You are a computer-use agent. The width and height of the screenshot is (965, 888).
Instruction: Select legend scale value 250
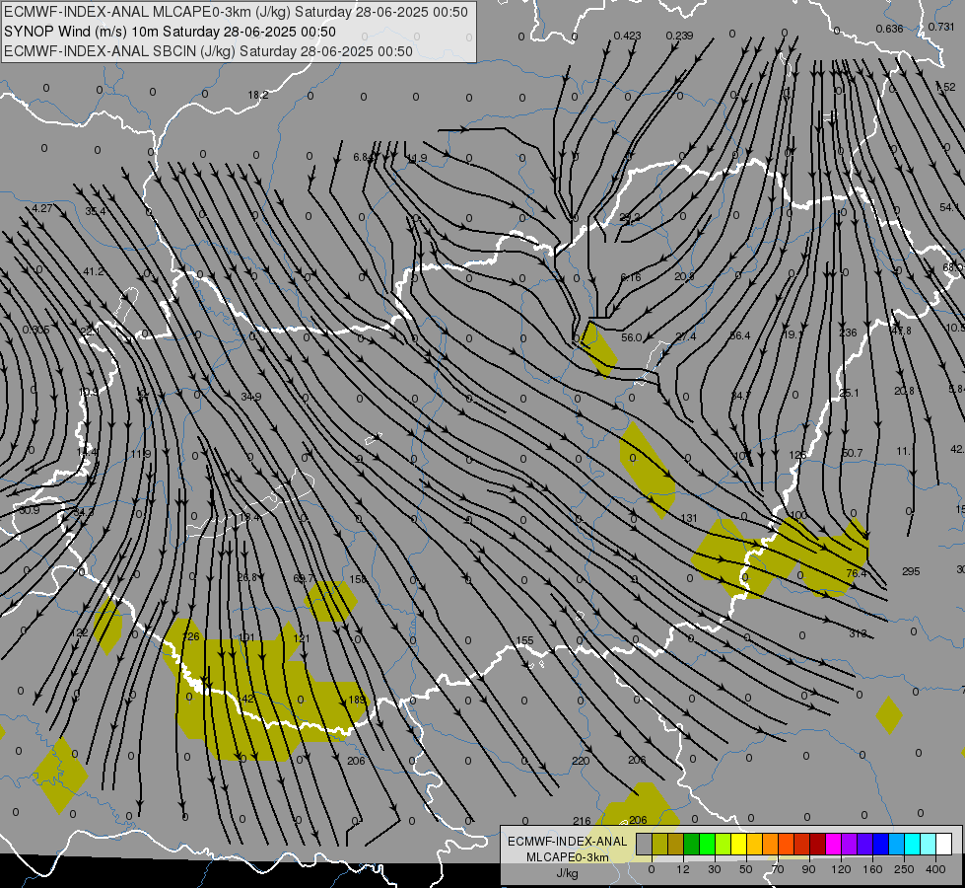904,869
